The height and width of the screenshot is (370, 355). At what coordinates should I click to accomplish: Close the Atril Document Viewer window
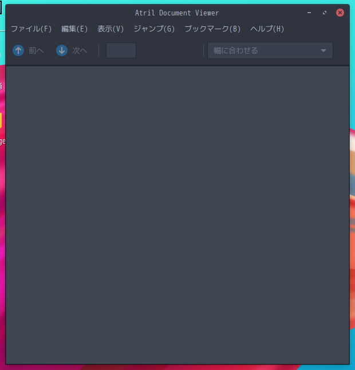[x=340, y=13]
